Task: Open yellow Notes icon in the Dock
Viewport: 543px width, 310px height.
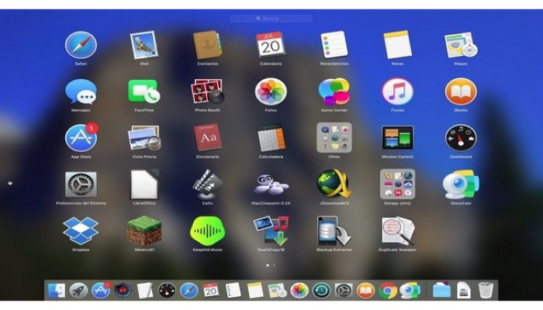Action: pos(255,291)
